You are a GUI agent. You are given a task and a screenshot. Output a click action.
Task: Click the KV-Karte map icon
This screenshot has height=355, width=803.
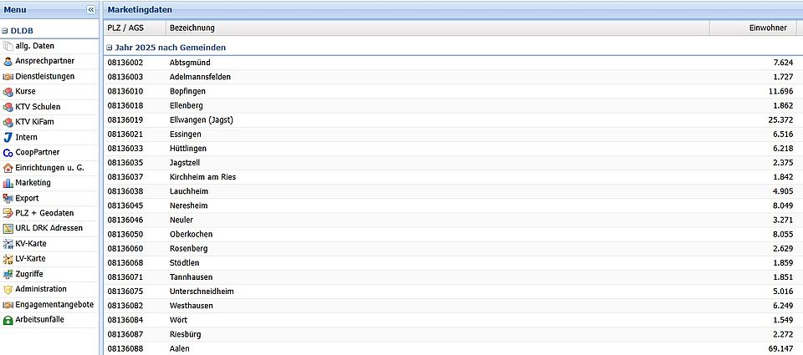[8, 244]
